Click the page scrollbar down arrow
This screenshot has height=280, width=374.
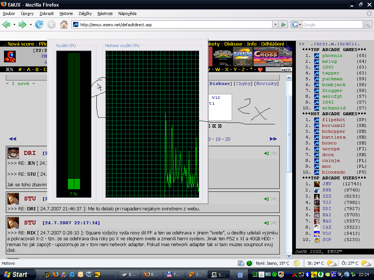tap(289, 256)
